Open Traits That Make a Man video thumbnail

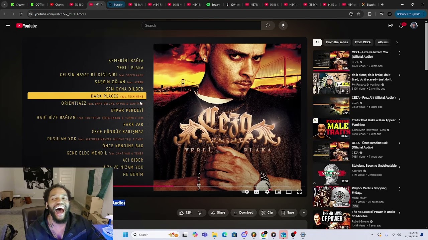[331, 128]
